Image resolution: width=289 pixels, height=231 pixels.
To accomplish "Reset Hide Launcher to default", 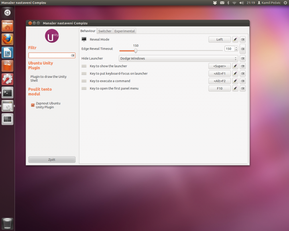I will click(x=243, y=59).
